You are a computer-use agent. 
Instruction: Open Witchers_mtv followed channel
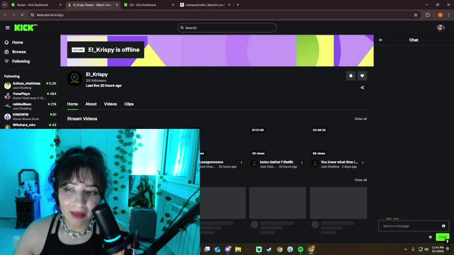click(30, 126)
